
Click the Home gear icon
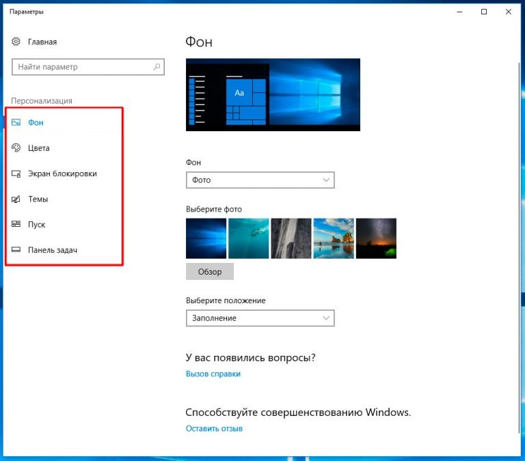point(16,42)
